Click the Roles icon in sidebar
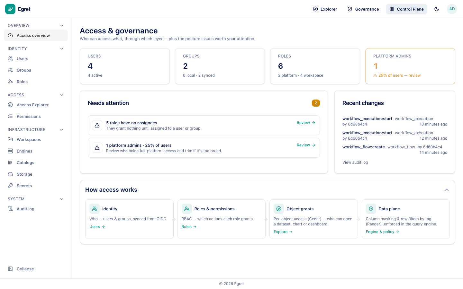Viewport: 463px width, 289px height. [x=10, y=82]
